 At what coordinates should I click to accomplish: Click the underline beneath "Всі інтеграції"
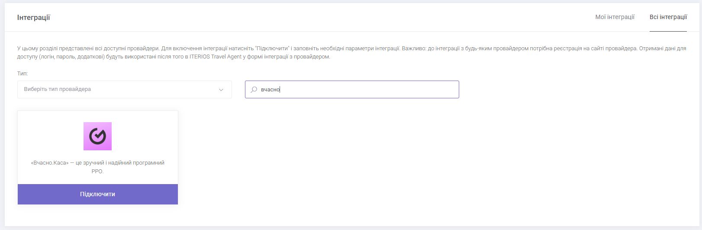pyautogui.click(x=668, y=31)
